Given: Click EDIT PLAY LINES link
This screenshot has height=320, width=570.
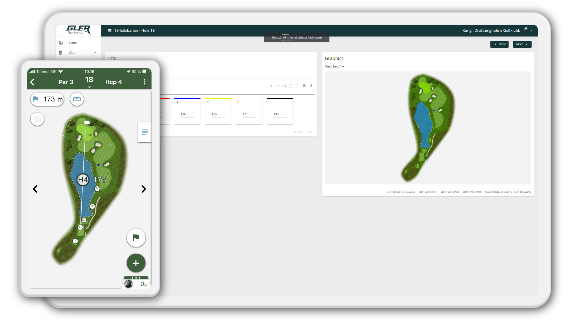Looking at the screenshot, I should (x=450, y=192).
